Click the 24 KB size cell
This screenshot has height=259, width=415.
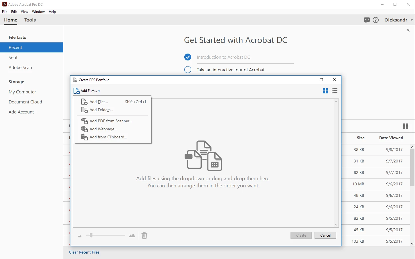359,207
